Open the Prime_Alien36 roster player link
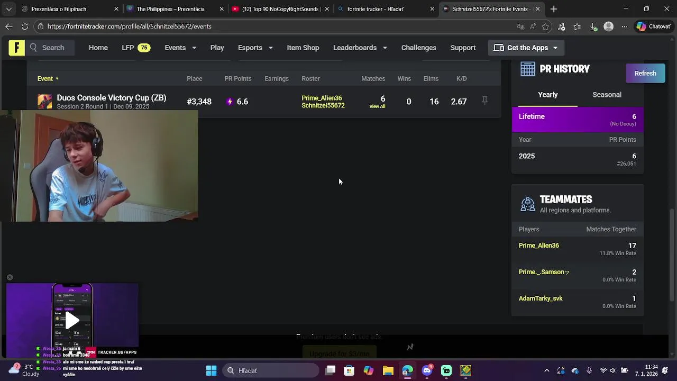Screen dimensions: 677x381 coord(322,98)
